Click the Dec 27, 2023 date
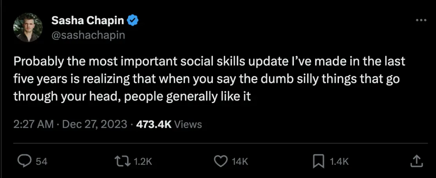Viewport: 436px width, 178px height. (x=95, y=125)
